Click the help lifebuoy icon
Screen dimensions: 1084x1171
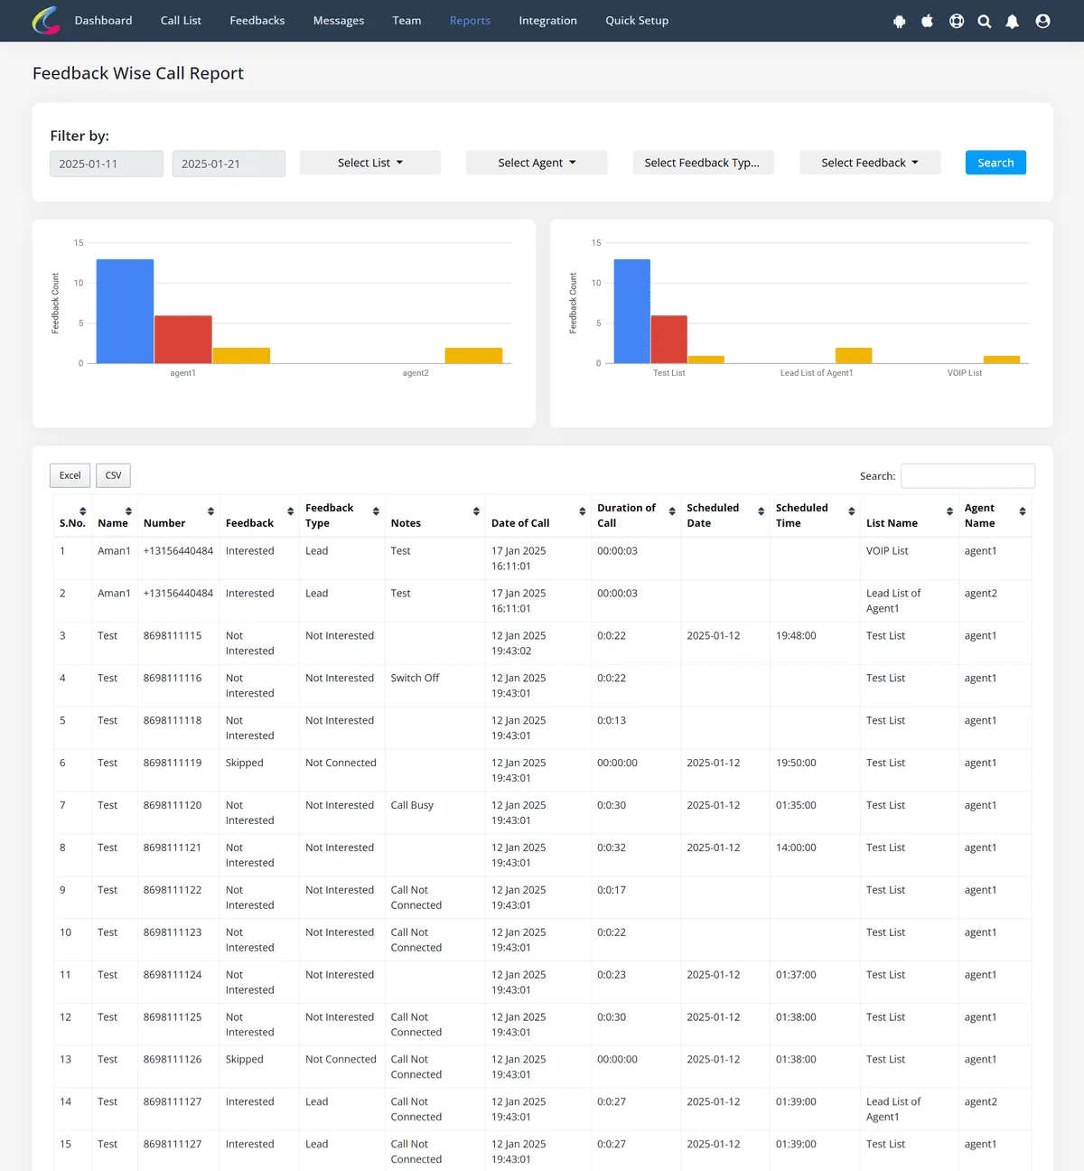[x=957, y=21]
